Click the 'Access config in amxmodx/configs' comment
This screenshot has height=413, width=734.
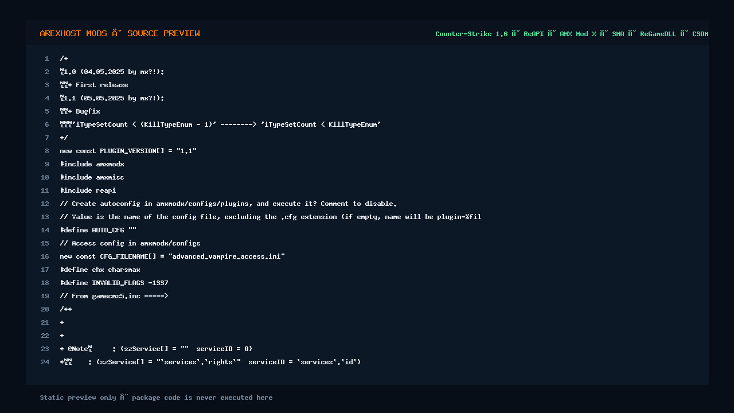click(130, 243)
